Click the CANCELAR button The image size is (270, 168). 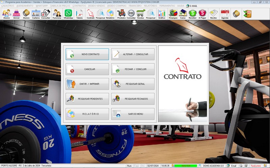(87, 69)
